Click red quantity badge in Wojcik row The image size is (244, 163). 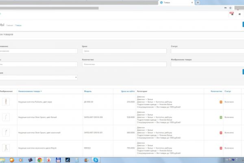pos(221,148)
